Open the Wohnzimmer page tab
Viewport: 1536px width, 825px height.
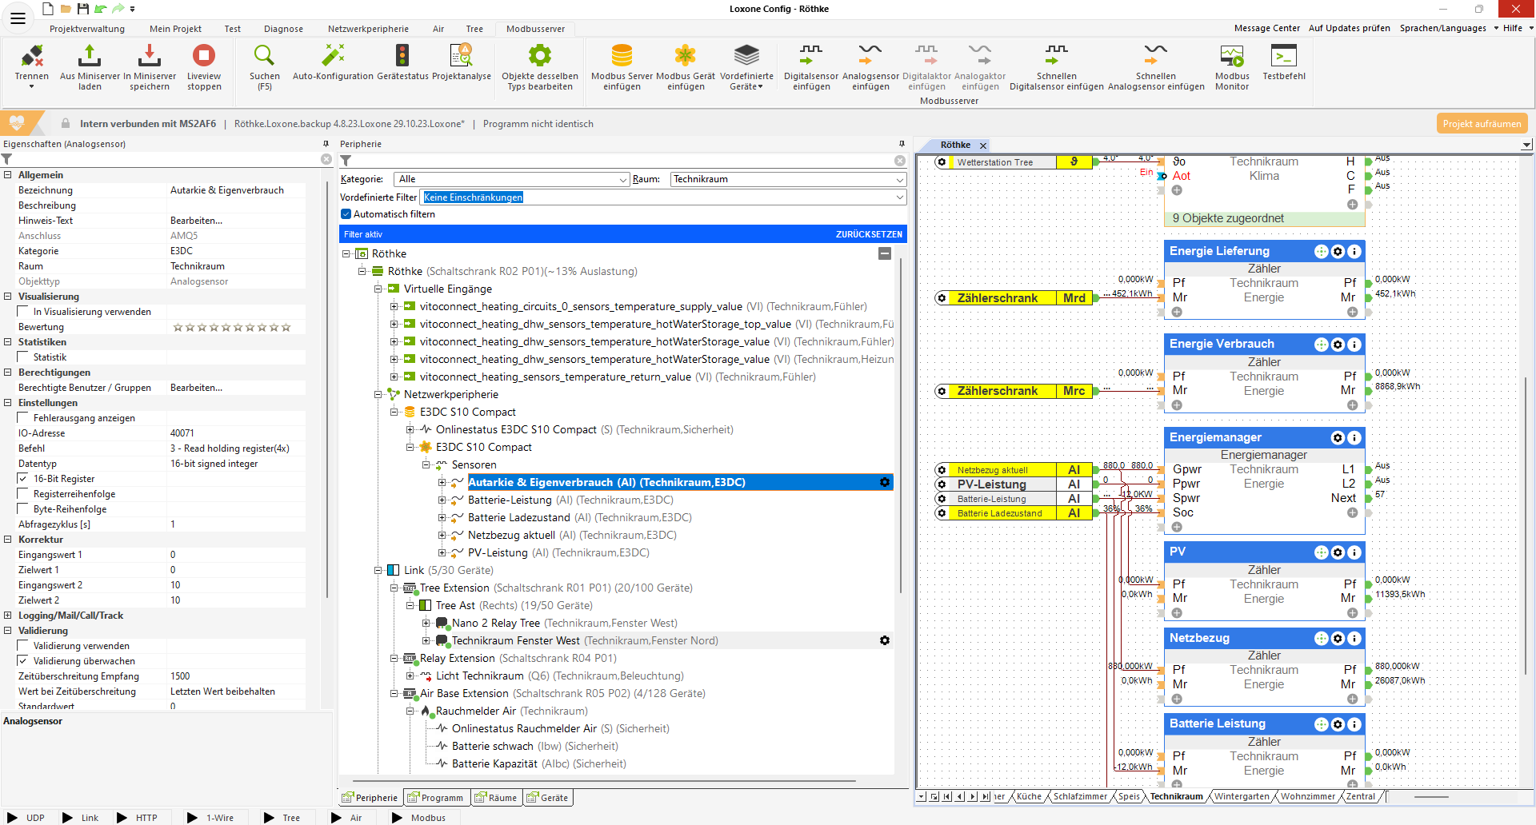point(1307,796)
